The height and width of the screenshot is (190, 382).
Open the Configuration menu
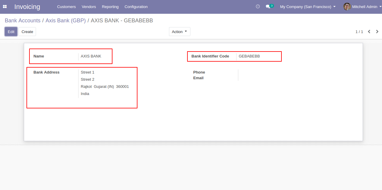click(x=136, y=7)
